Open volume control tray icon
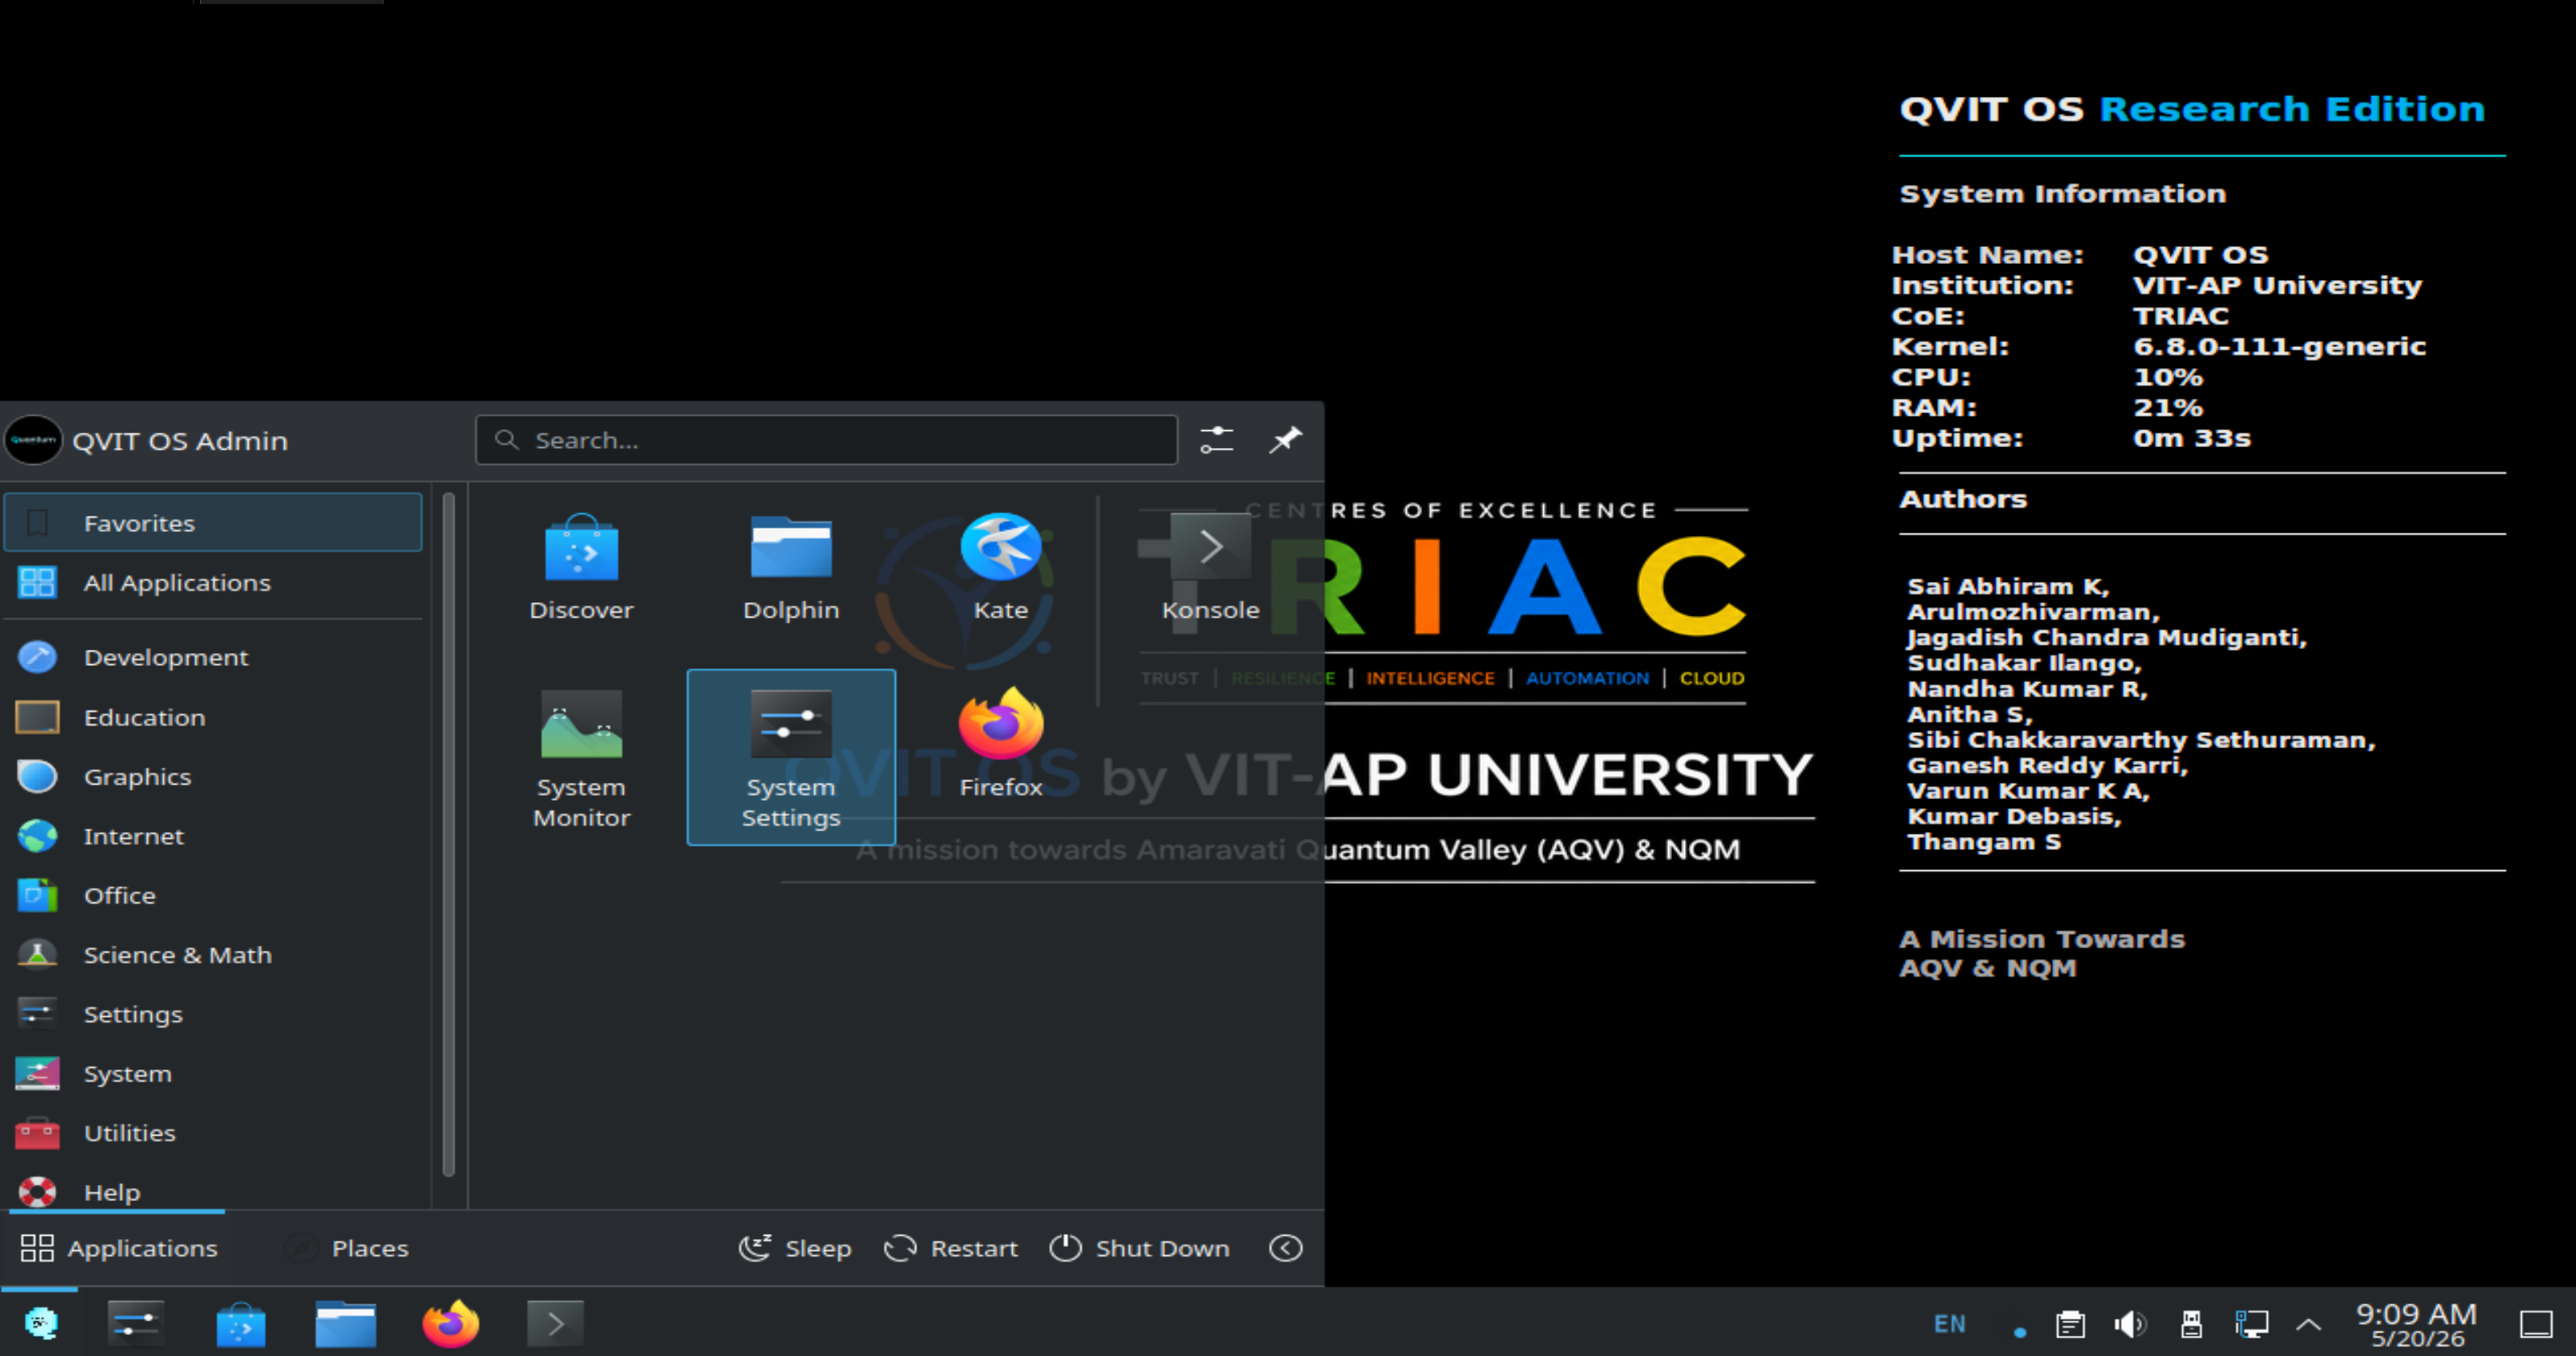This screenshot has height=1356, width=2576. [x=2130, y=1324]
